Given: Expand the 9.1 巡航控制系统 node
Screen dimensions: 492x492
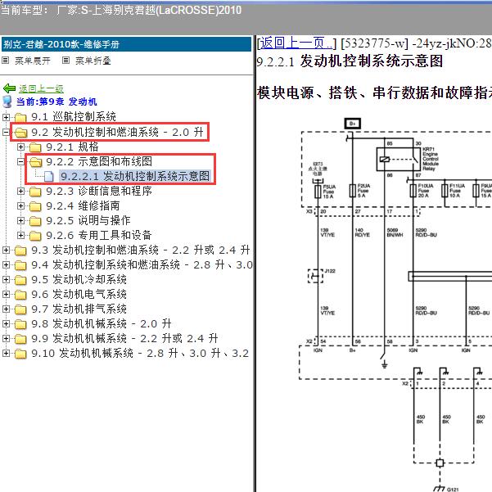Looking at the screenshot, I should coord(6,117).
